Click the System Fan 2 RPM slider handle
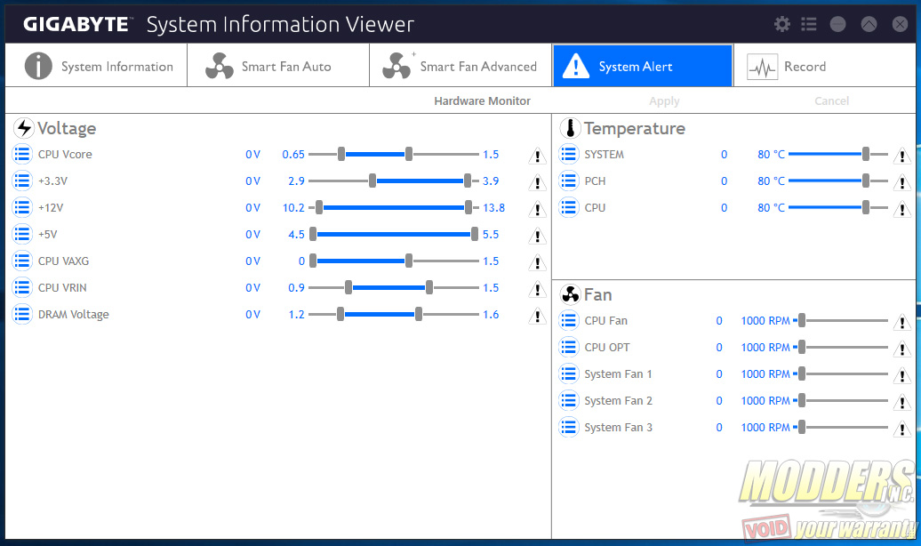 tap(802, 401)
